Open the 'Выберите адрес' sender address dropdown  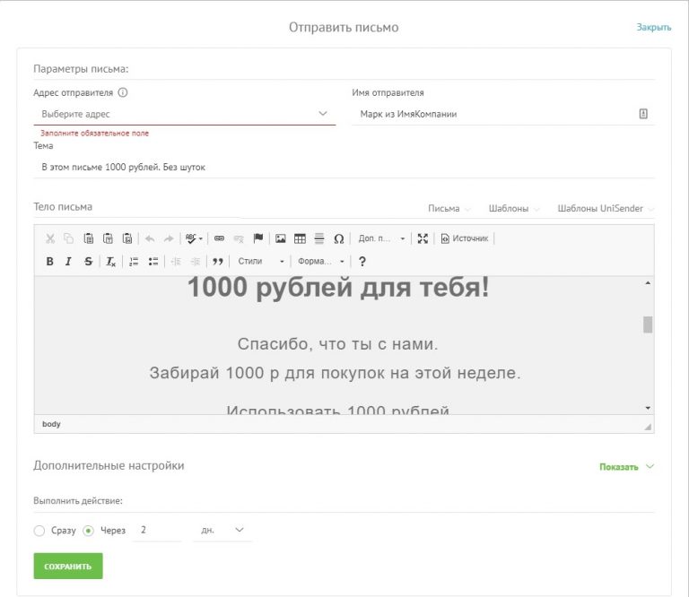pyautogui.click(x=184, y=114)
